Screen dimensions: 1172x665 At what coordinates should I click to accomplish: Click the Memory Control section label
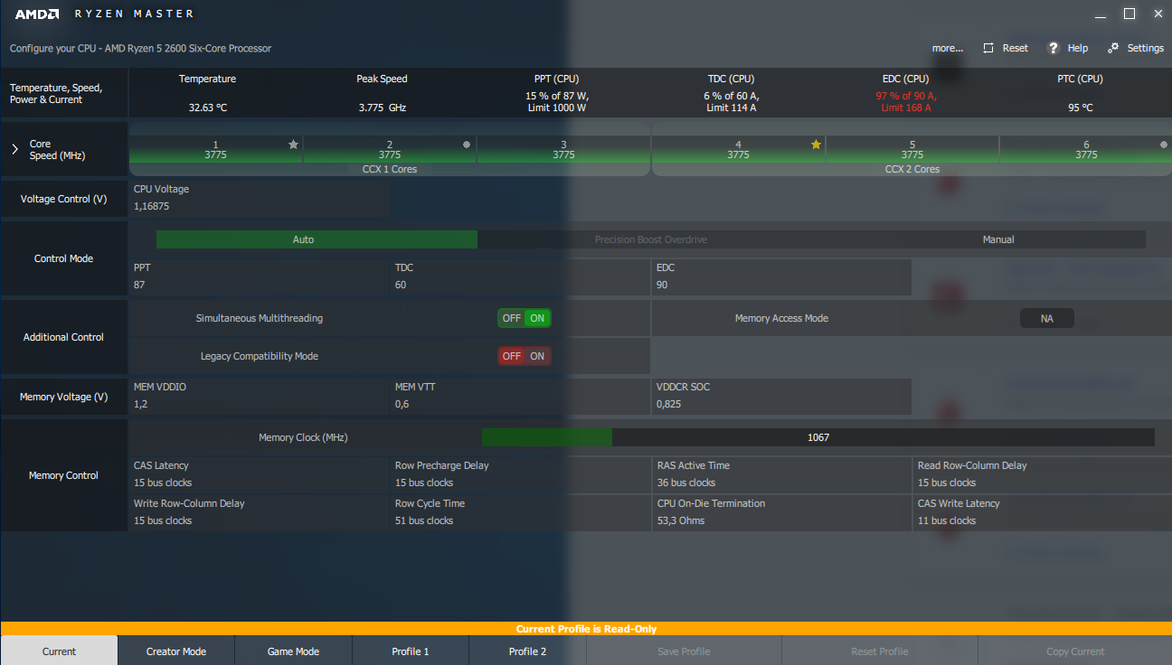coord(63,475)
